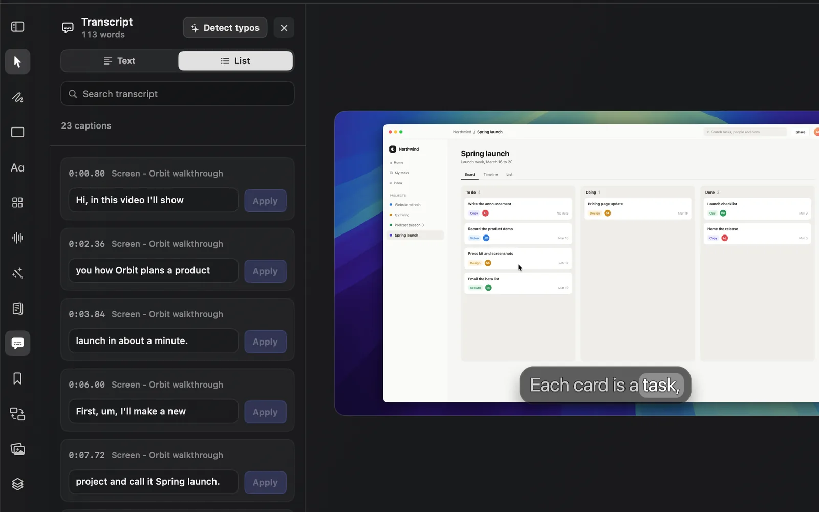The height and width of the screenshot is (512, 819).
Task: Click the 'Each card is a task,' caption overlay
Action: [x=605, y=385]
